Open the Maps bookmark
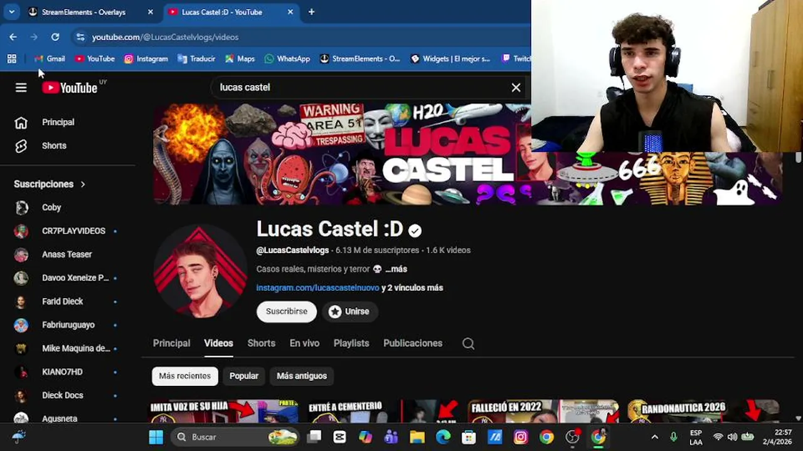Viewport: 803px width, 451px height. 240,58
